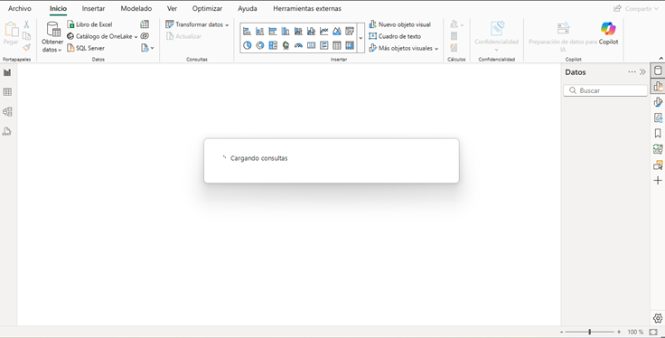Click zoom out minus button
The image size is (665, 338).
[x=561, y=332]
